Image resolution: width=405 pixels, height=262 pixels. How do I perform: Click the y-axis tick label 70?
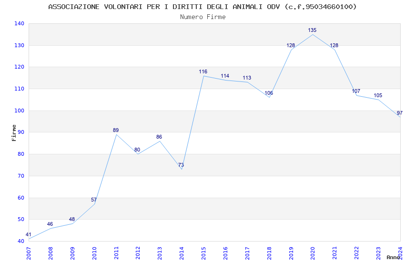pyautogui.click(x=21, y=176)
